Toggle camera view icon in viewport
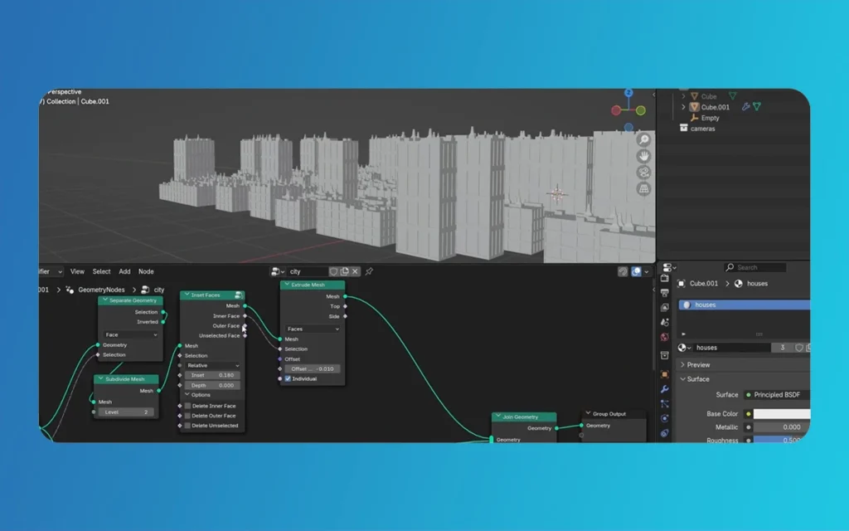Viewport: 849px width, 531px height. pyautogui.click(x=643, y=173)
